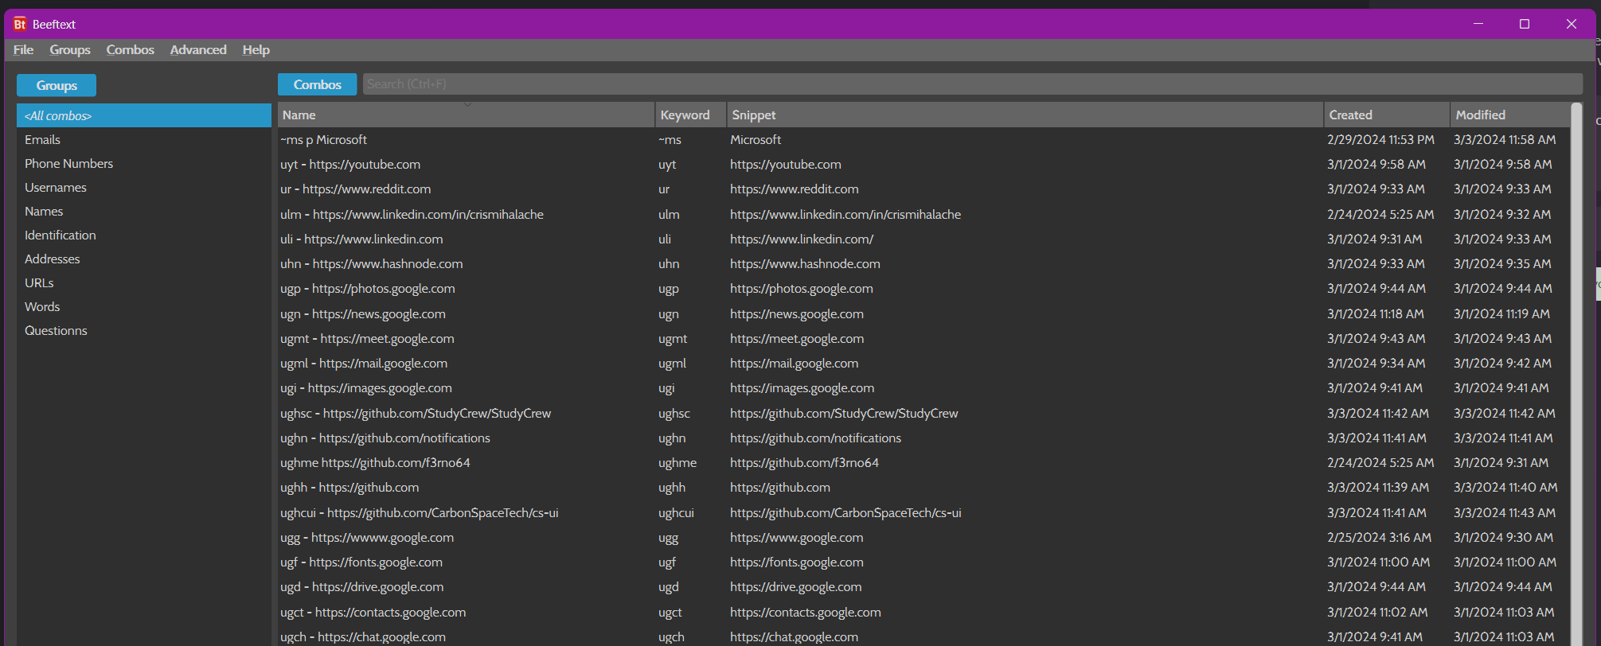Click snippet 'https://www.linkedin.com/'
The image size is (1601, 646).
point(802,239)
